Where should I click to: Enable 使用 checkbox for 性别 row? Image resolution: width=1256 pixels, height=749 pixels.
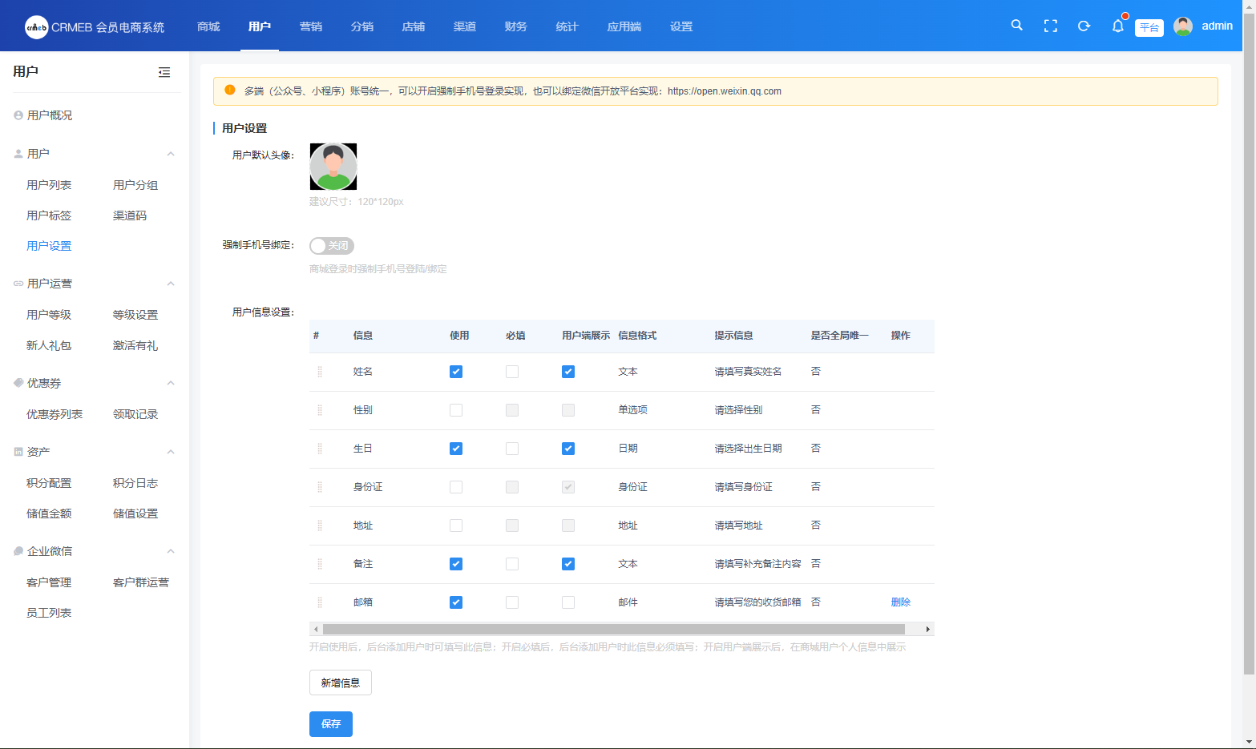point(456,410)
